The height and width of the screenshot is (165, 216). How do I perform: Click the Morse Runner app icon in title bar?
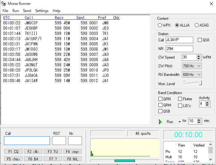click(x=4, y=4)
